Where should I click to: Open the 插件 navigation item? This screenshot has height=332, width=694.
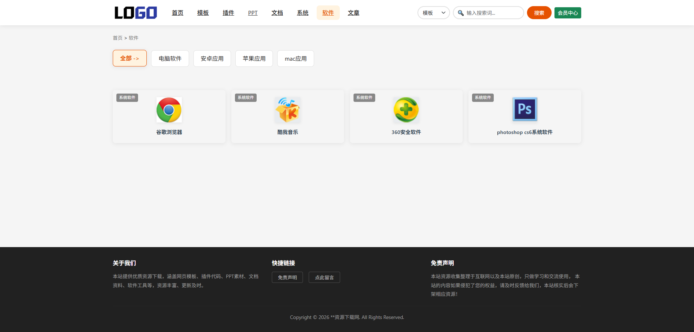(x=228, y=13)
